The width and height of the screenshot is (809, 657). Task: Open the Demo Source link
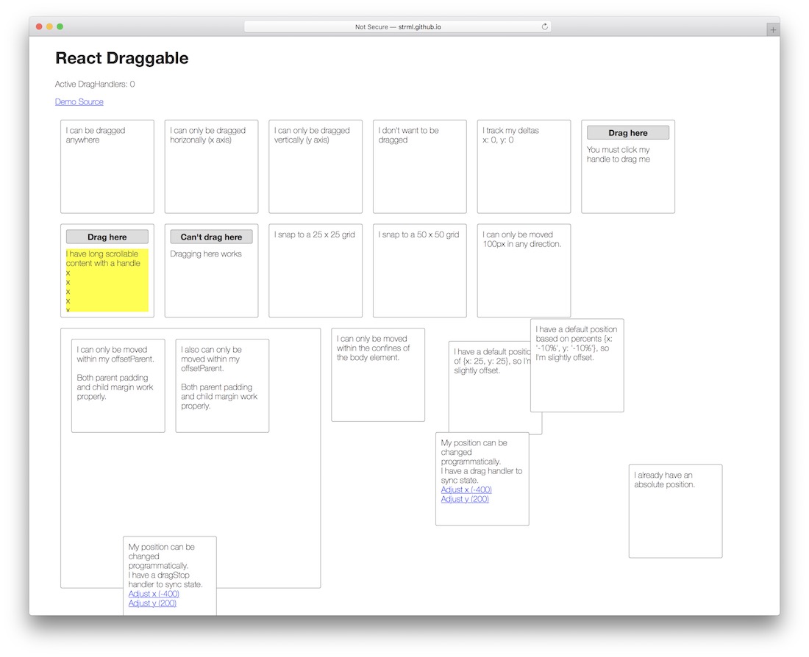(x=79, y=102)
